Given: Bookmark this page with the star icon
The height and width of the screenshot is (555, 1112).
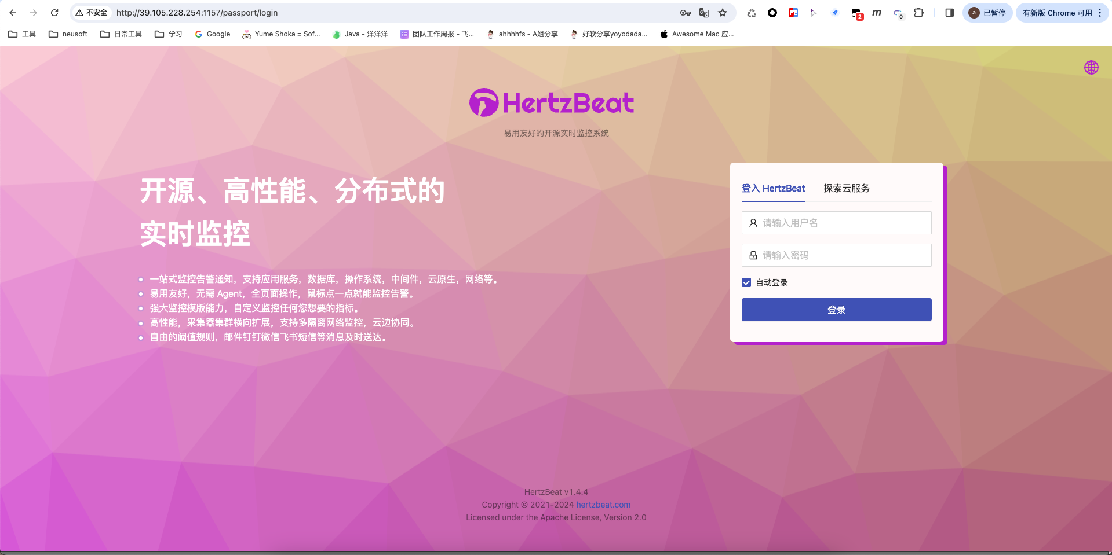Looking at the screenshot, I should pos(723,13).
